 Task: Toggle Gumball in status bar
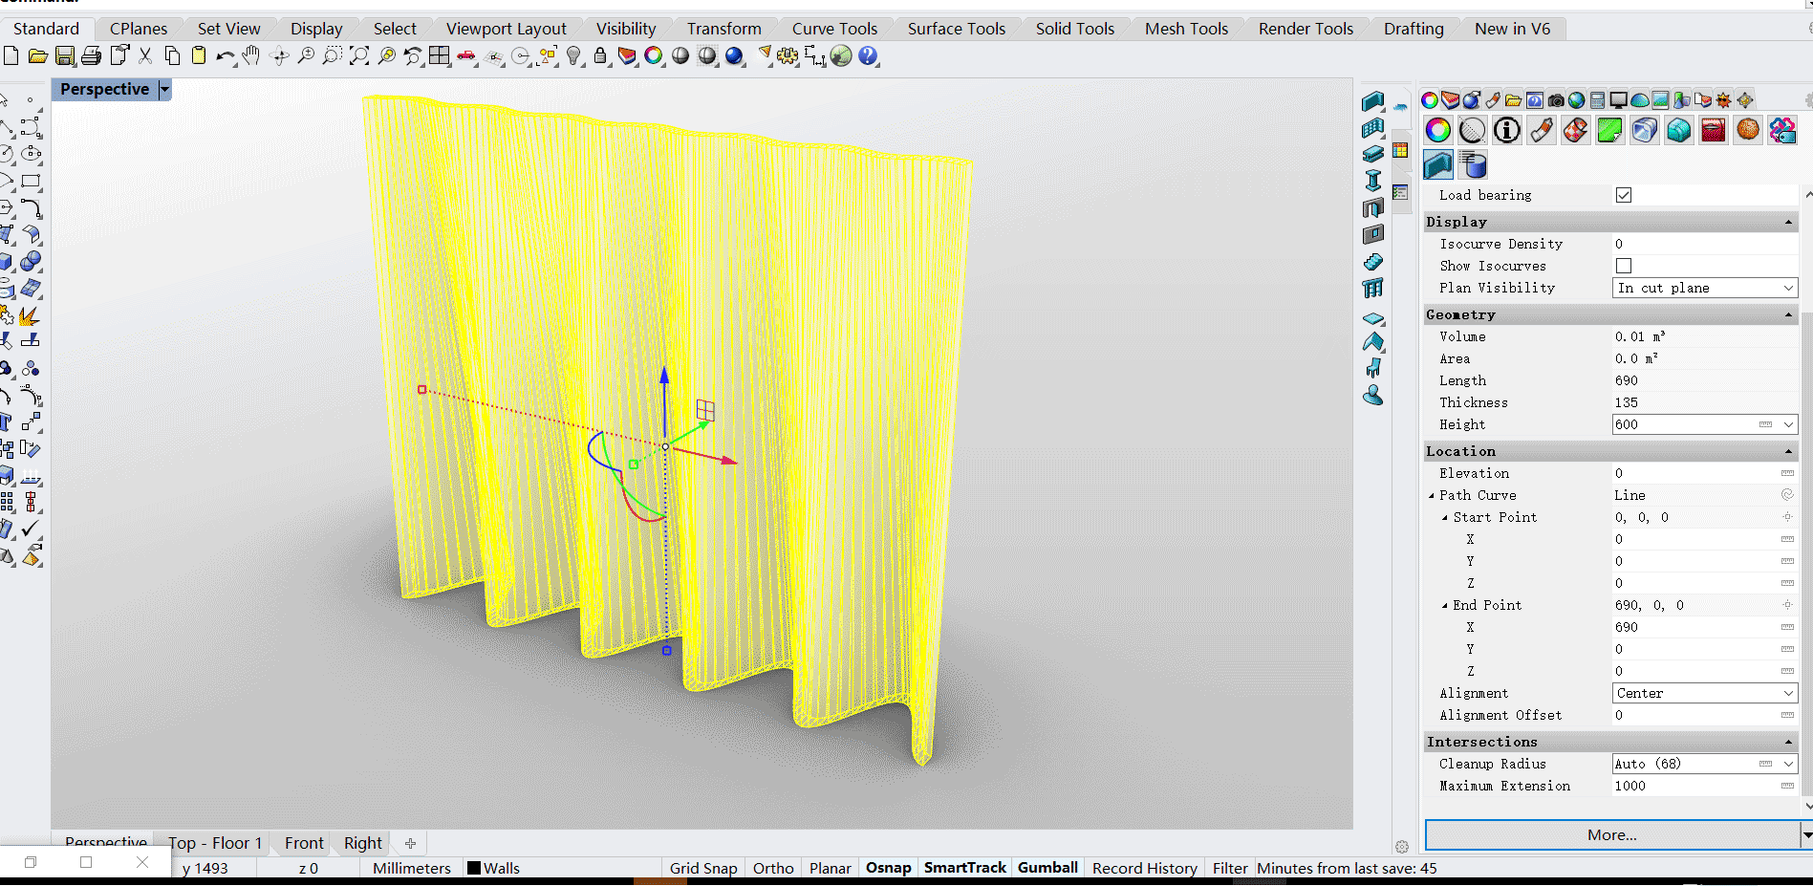click(1047, 868)
